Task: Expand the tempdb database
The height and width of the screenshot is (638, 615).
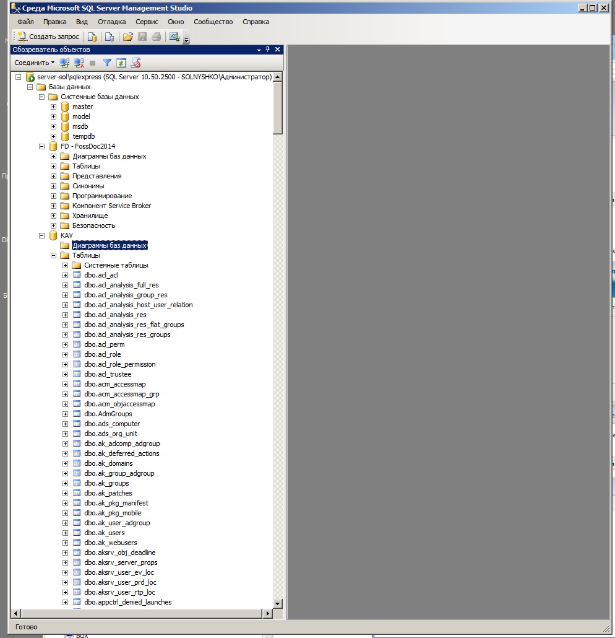Action: pyautogui.click(x=53, y=136)
